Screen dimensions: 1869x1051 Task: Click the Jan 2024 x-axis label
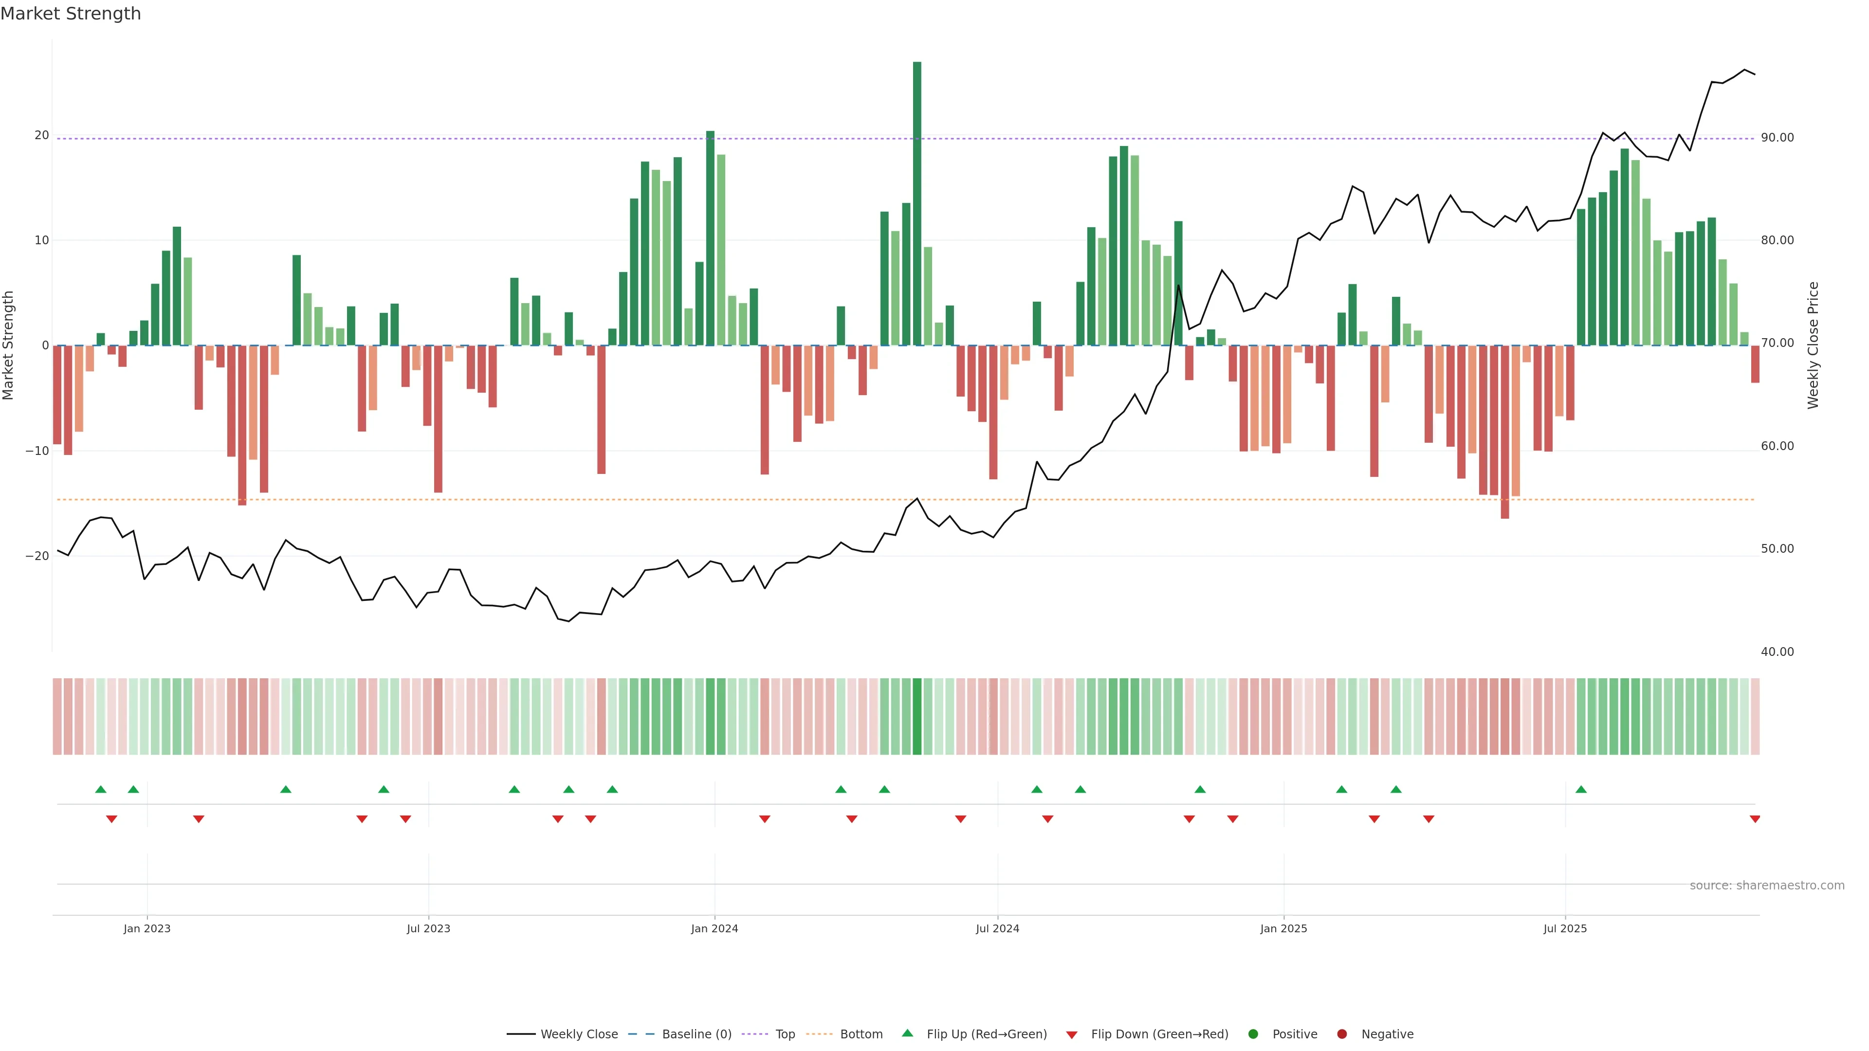coord(714,928)
